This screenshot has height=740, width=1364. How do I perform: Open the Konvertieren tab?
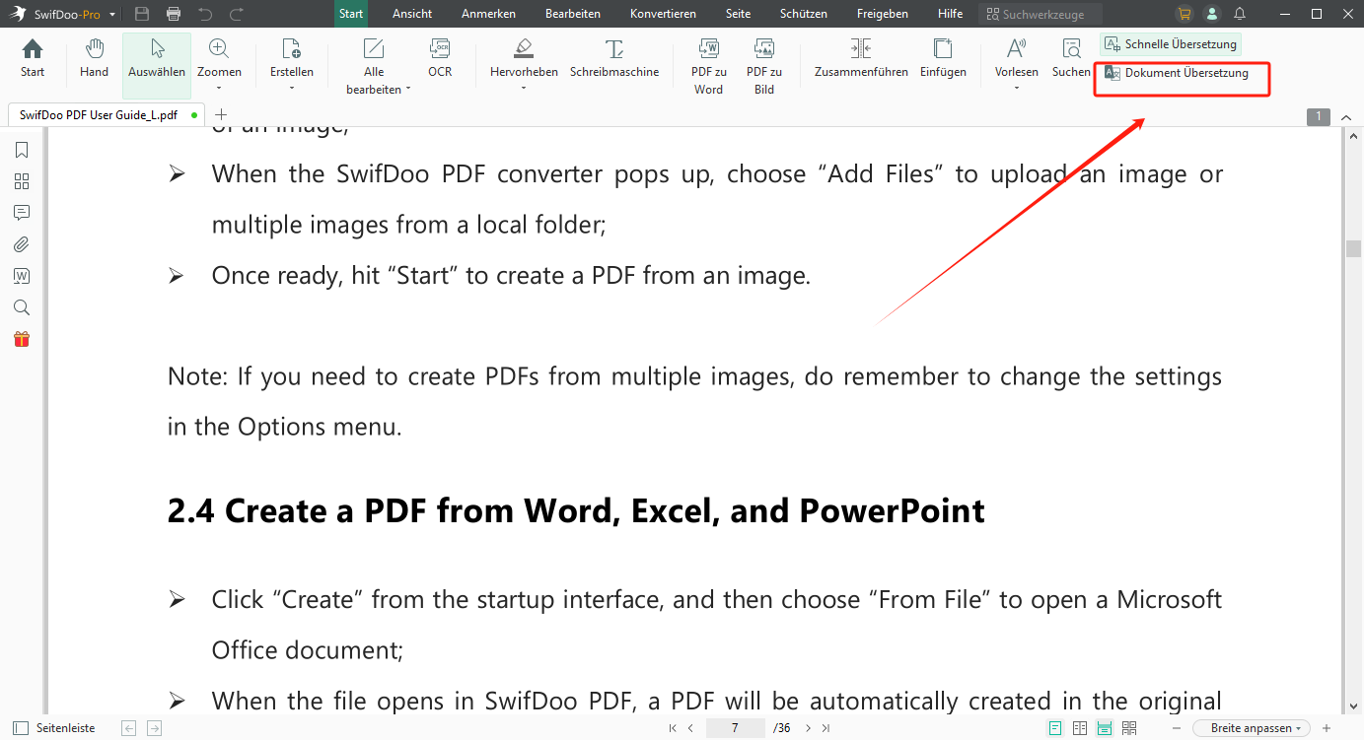pyautogui.click(x=663, y=14)
